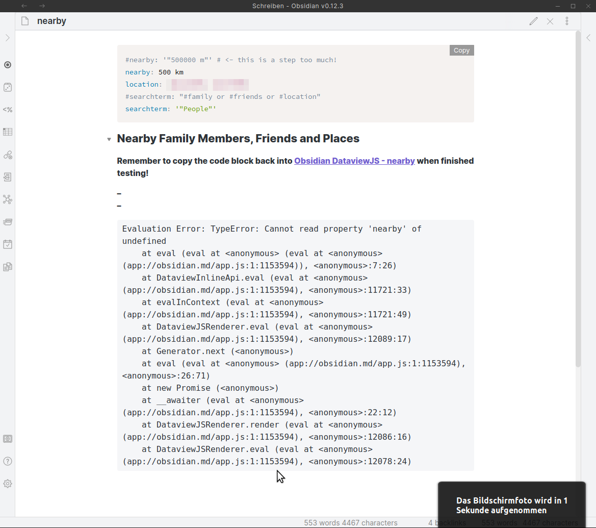Screen dimensions: 596x528
Task: Start the audio recorder from the sidebar
Action: [8, 65]
